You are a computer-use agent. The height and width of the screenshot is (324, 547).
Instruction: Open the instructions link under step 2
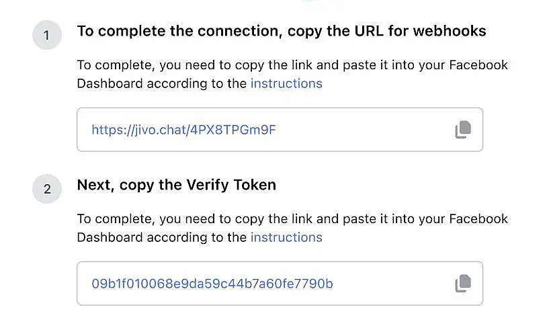(x=286, y=237)
